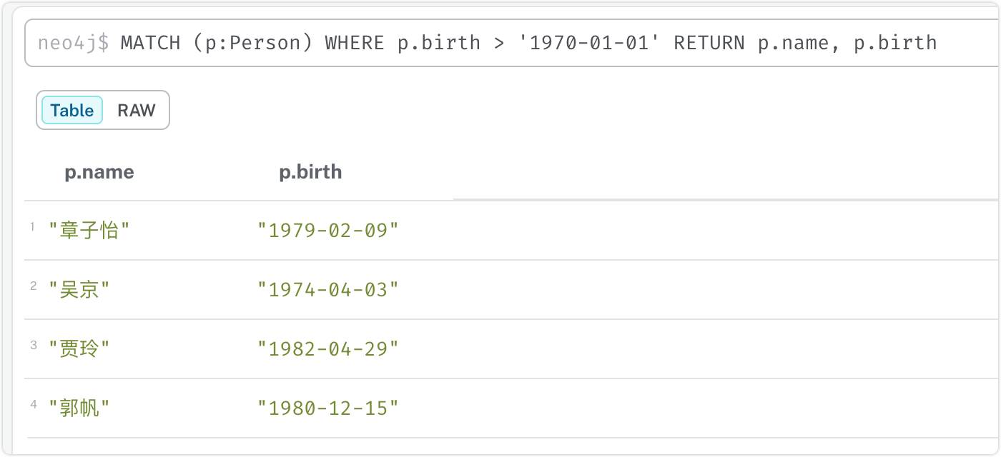Select the "贾玲" name cell

point(79,349)
